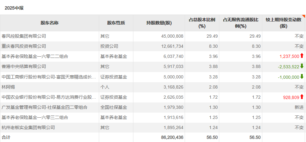Image resolution: width=306 pixels, height=142 pixels.
Task: Click the 占无限售流通股比例(%) column header
Action: click(x=241, y=23)
